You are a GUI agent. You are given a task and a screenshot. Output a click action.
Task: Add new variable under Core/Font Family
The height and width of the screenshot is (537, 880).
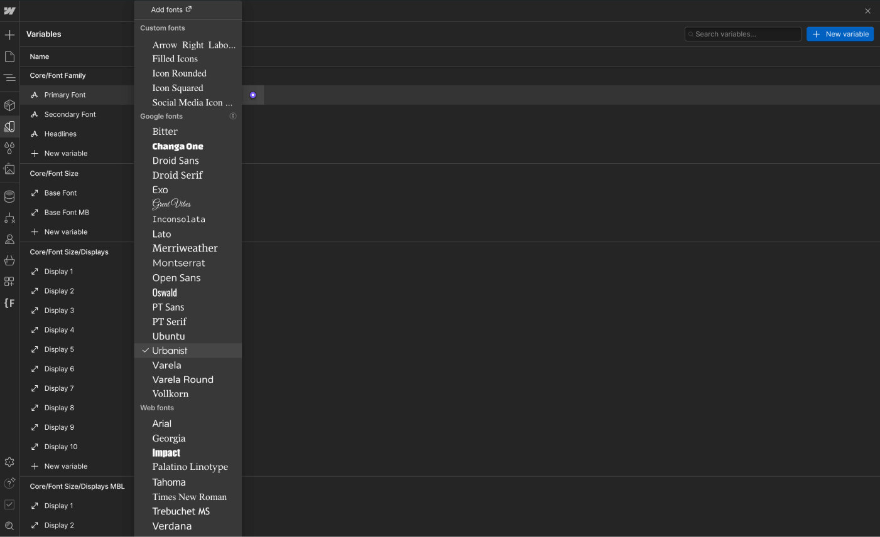(x=60, y=154)
